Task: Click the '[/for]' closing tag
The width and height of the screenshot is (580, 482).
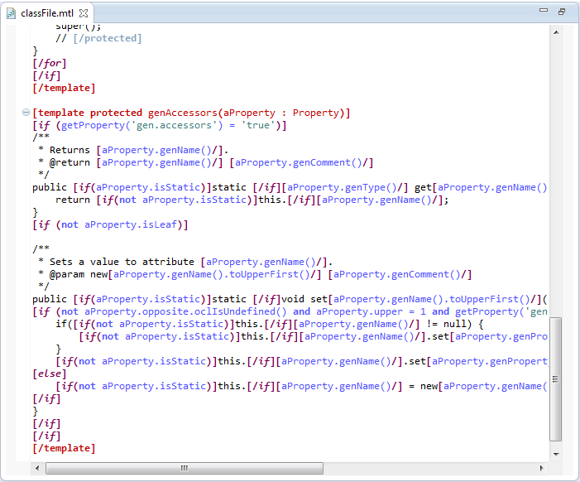Action: point(50,63)
